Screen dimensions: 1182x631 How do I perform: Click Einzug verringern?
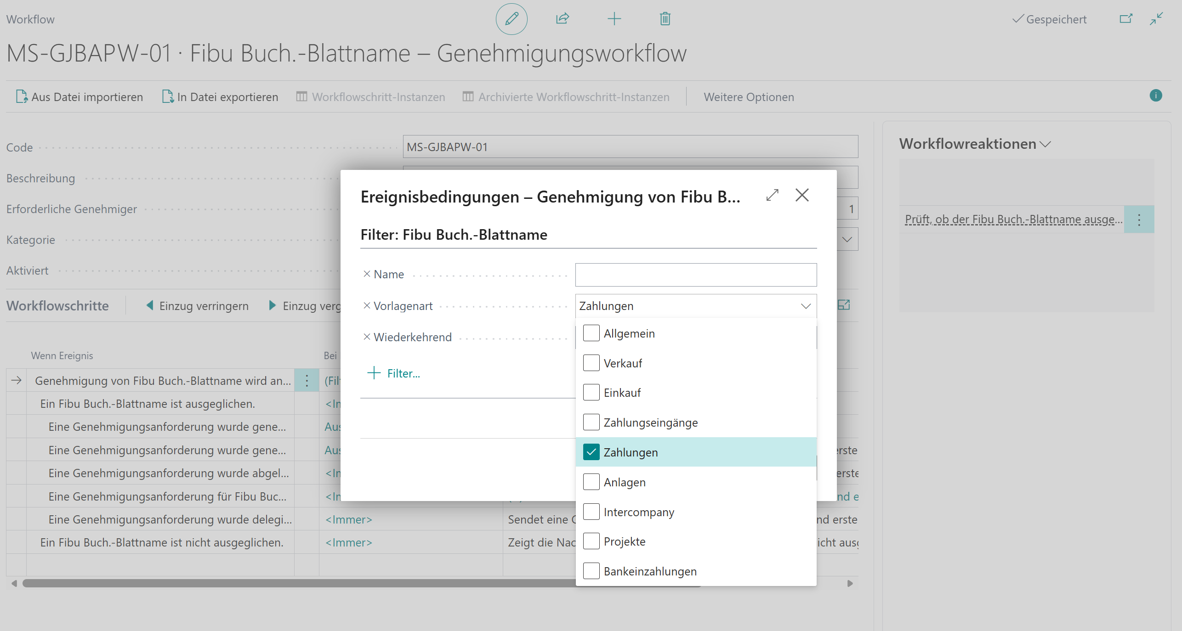(x=197, y=306)
